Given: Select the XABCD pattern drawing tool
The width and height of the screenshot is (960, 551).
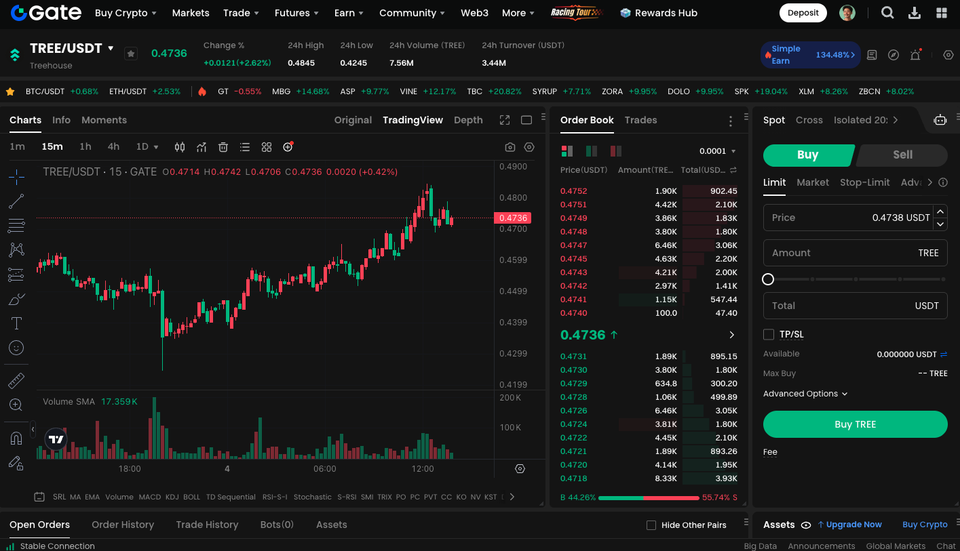Looking at the screenshot, I should tap(16, 250).
